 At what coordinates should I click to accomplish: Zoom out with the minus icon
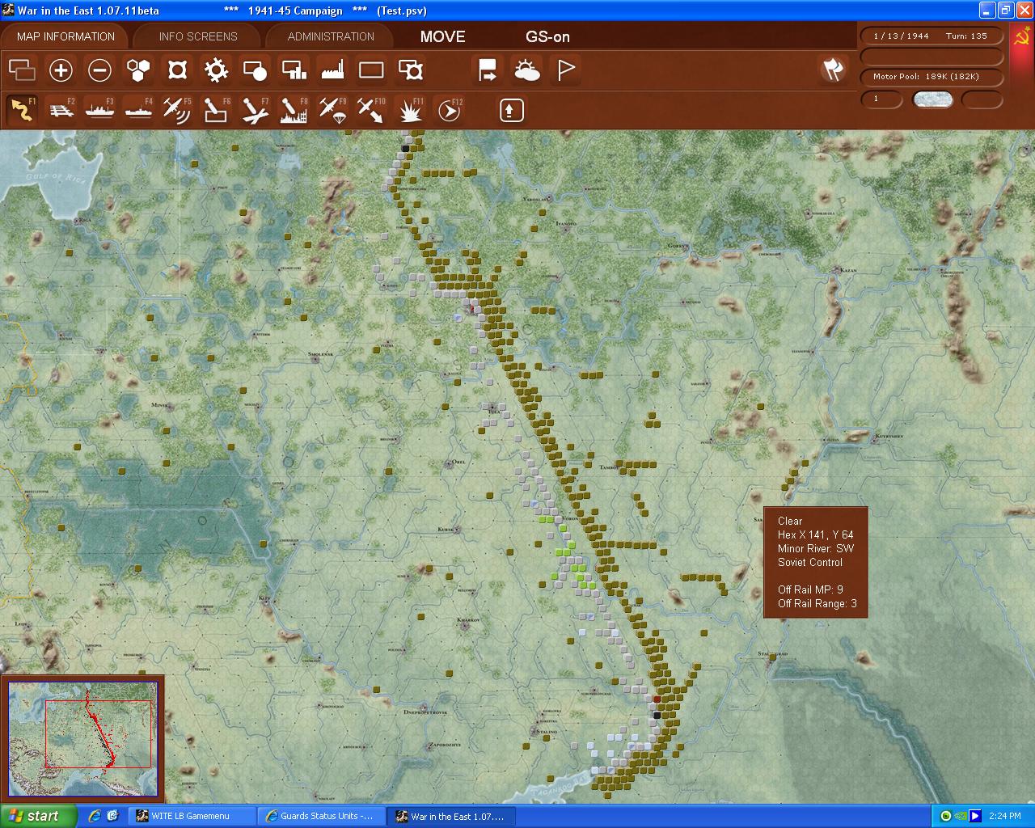click(99, 70)
